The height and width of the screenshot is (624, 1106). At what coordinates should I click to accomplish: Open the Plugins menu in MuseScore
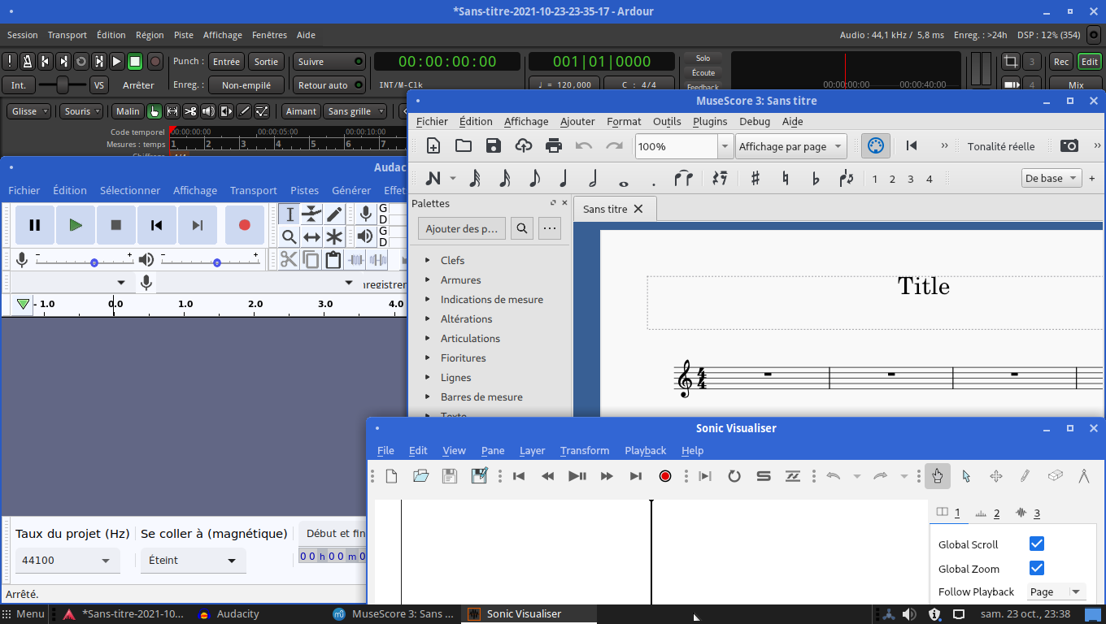pyautogui.click(x=709, y=121)
